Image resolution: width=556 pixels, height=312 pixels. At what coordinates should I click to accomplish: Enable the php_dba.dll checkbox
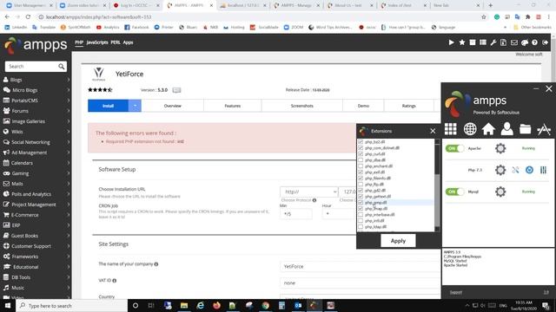361,159
